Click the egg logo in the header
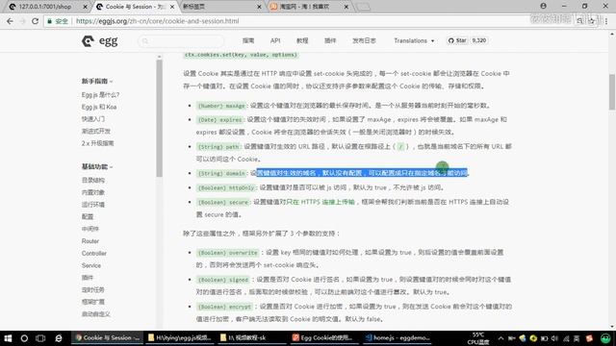616x346 pixels. [x=100, y=40]
